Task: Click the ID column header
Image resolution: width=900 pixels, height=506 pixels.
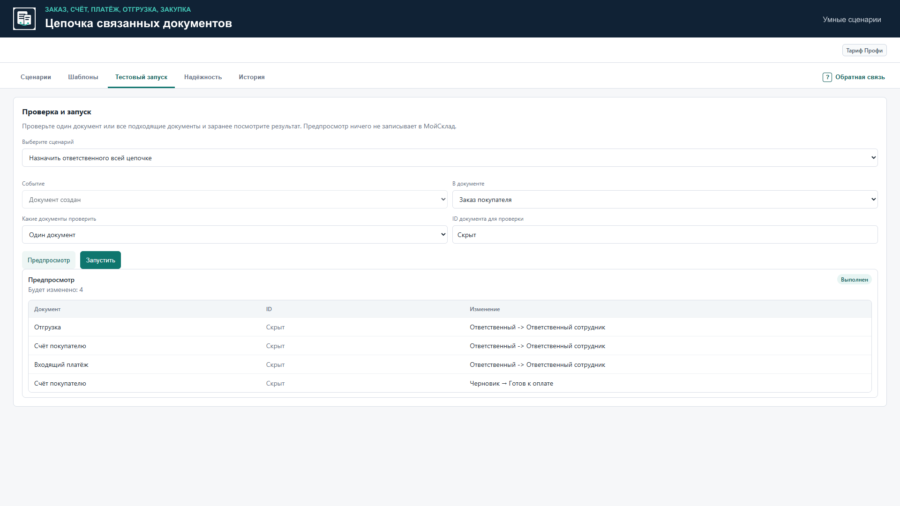Action: [x=269, y=309]
